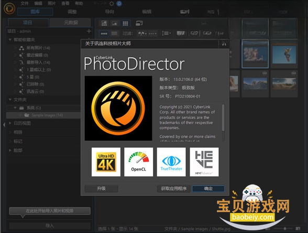Open the 文件 menu
Image resolution: width=308 pixels, height=233 pixels.
pyautogui.click(x=25, y=3)
